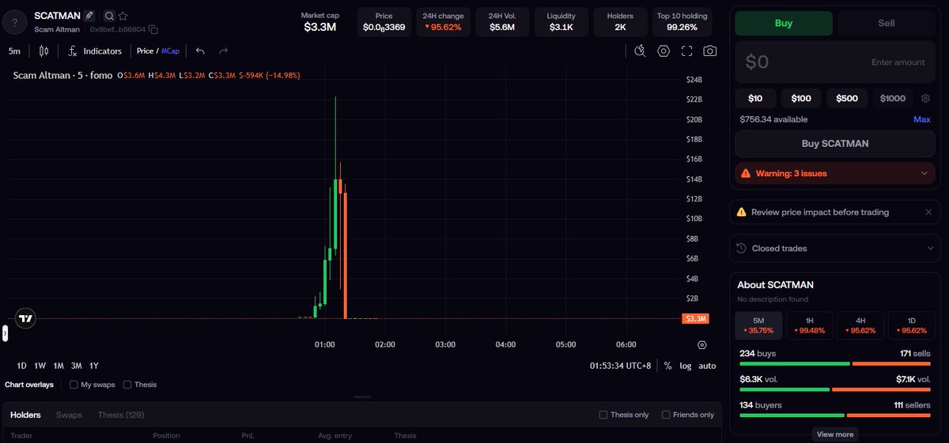Viewport: 949px width, 443px height.
Task: Check the Thesis only filter
Action: click(x=603, y=415)
